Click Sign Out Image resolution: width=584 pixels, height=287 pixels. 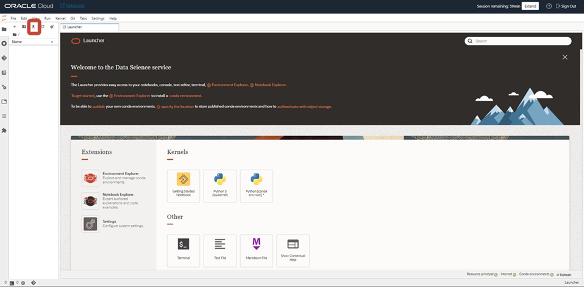(566, 6)
